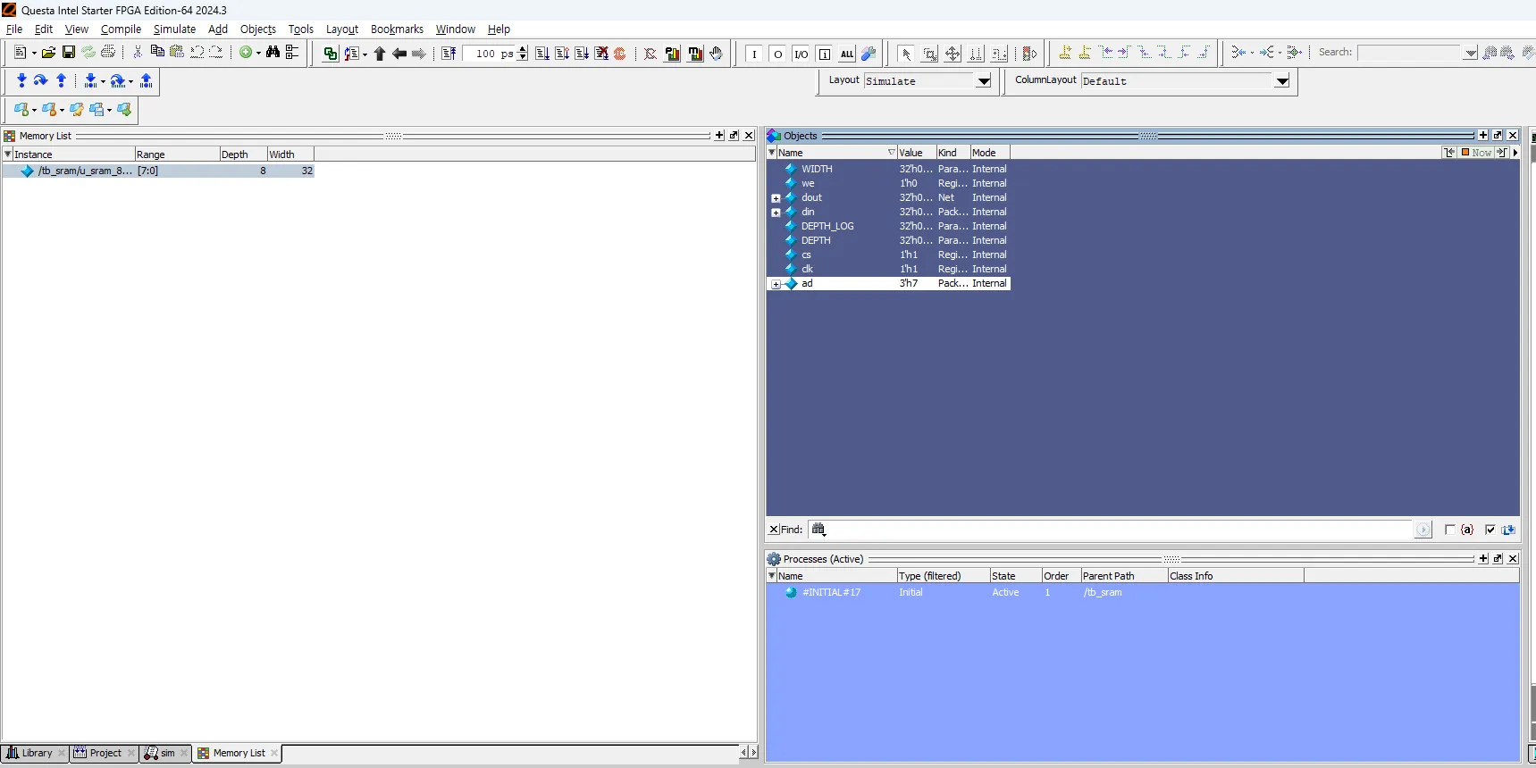Image resolution: width=1536 pixels, height=768 pixels.
Task: Click the Save floppy disk icon
Action: 69,53
